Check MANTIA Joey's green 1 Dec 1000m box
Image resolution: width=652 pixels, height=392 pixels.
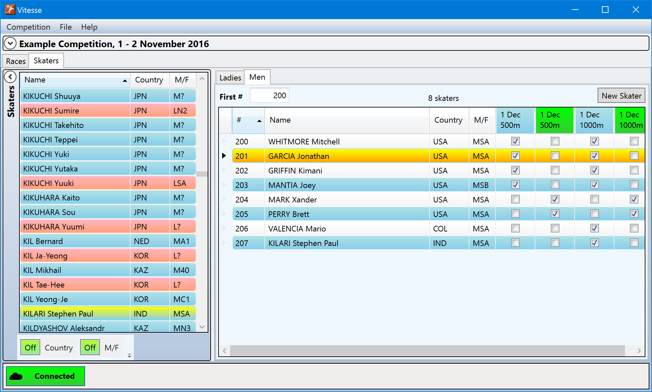(634, 185)
